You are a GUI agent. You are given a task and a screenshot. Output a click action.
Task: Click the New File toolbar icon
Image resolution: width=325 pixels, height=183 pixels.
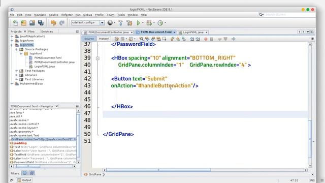tap(15, 23)
